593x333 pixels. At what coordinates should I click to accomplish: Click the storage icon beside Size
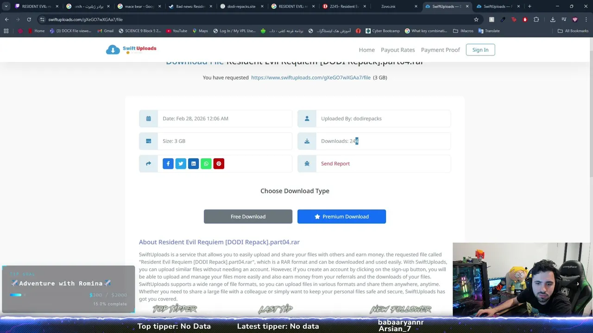[x=148, y=141]
